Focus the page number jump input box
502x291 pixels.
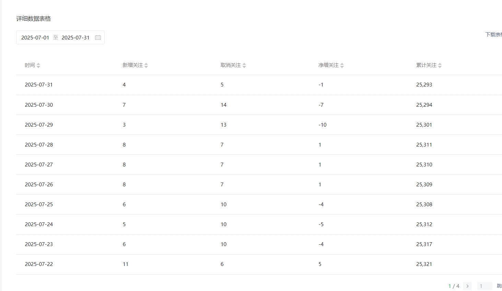[485, 286]
